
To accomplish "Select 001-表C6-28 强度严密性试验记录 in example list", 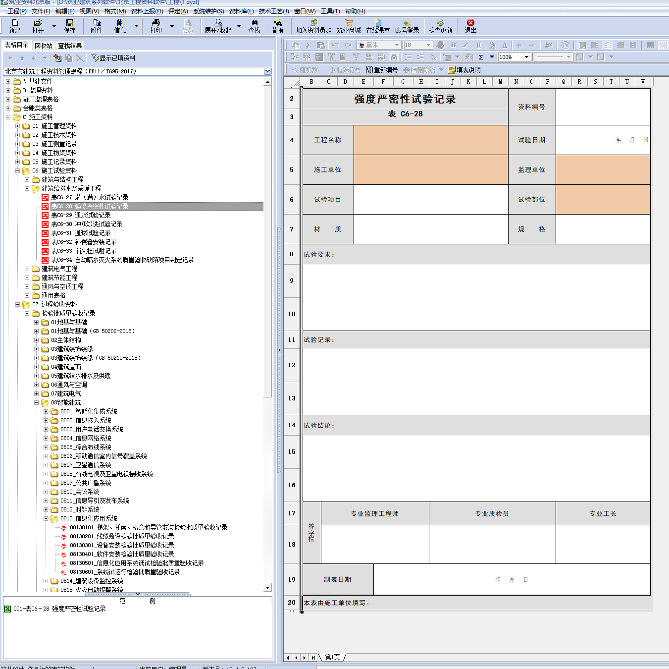I will tap(59, 609).
